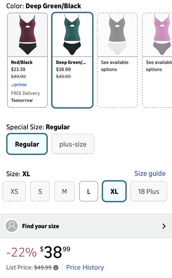
Task: Select size XL
Action: click(x=114, y=191)
